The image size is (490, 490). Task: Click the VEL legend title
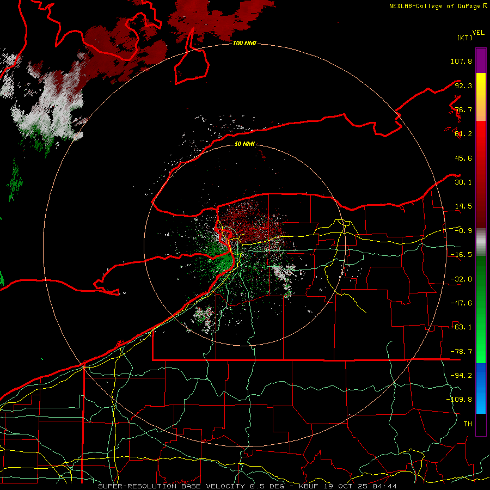tap(478, 33)
